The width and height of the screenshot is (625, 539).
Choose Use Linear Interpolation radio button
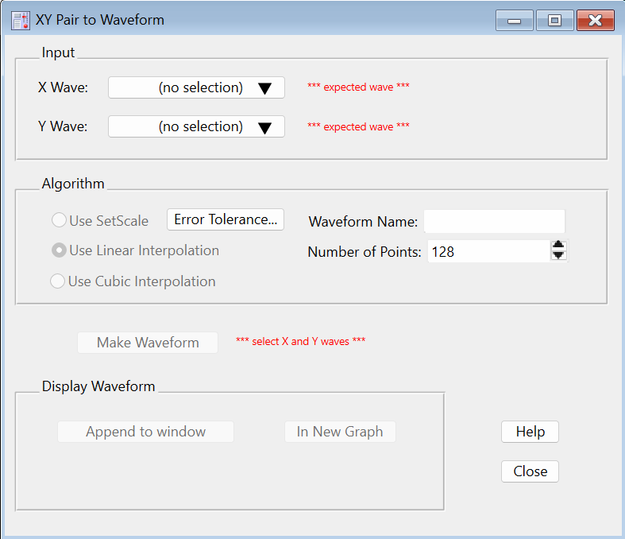pos(58,250)
